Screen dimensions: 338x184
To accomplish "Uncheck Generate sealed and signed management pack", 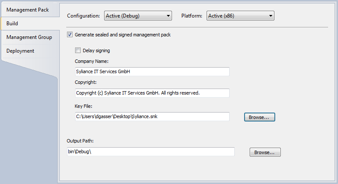I will click(70, 35).
